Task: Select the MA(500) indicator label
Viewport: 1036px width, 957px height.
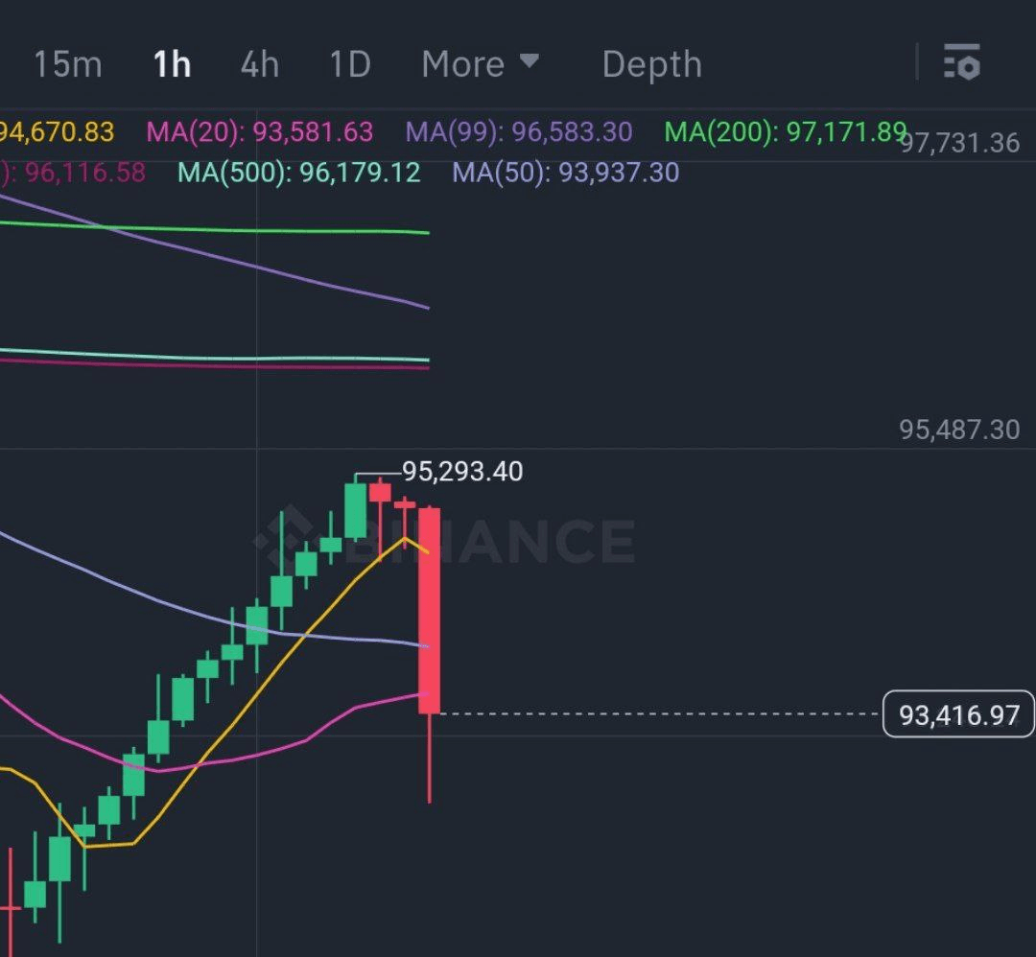Action: click(298, 173)
